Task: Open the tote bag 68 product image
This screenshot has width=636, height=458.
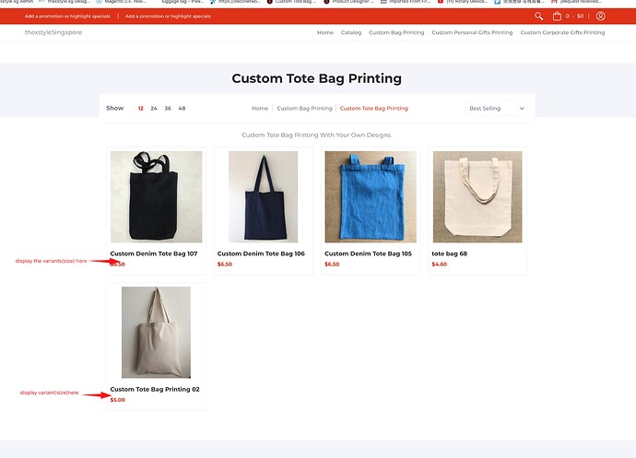Action: pos(477,197)
